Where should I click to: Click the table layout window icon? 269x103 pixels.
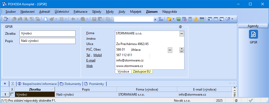(x=216, y=19)
